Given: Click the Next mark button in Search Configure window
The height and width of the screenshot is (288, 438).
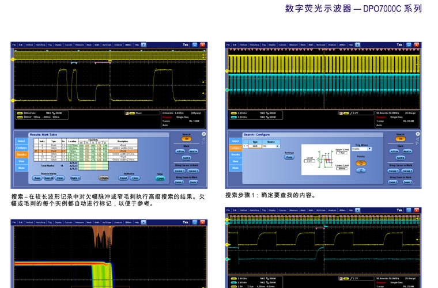Looking at the screenshot, I should (407, 151).
